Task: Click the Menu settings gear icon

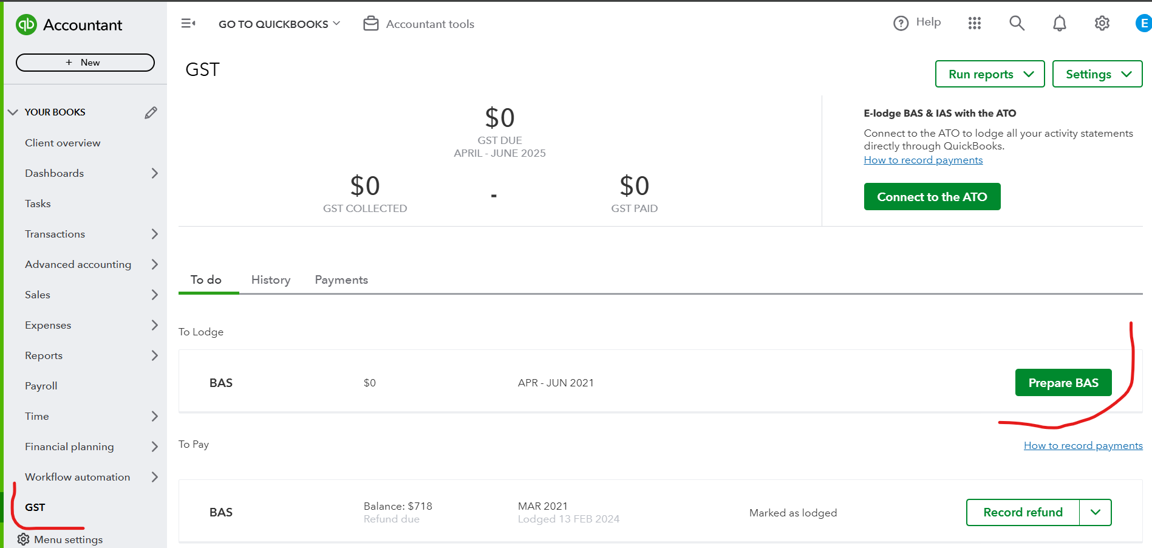Action: pyautogui.click(x=23, y=539)
